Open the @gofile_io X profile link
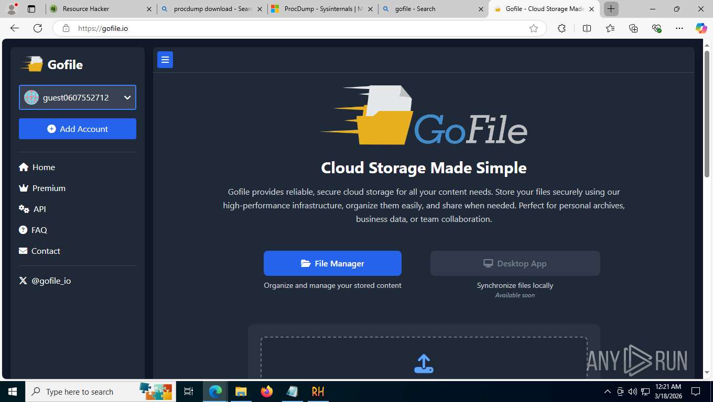Image resolution: width=713 pixels, height=402 pixels. click(45, 281)
